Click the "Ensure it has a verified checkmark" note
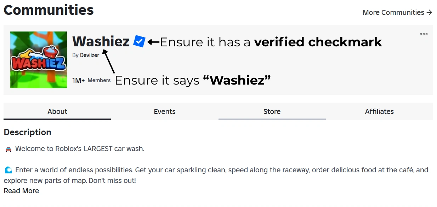This screenshot has width=437, height=207. (x=271, y=42)
